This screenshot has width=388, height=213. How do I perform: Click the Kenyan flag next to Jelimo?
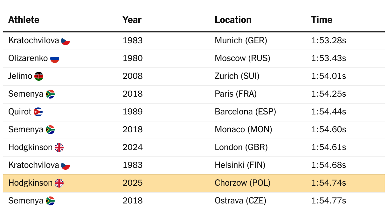coord(39,76)
